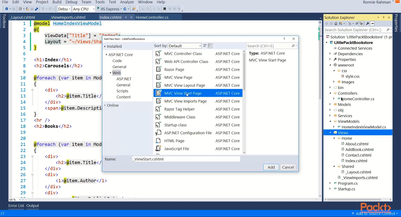The image size is (401, 217).
Task: Open the Toolbox side panel tab
Action: [4, 21]
